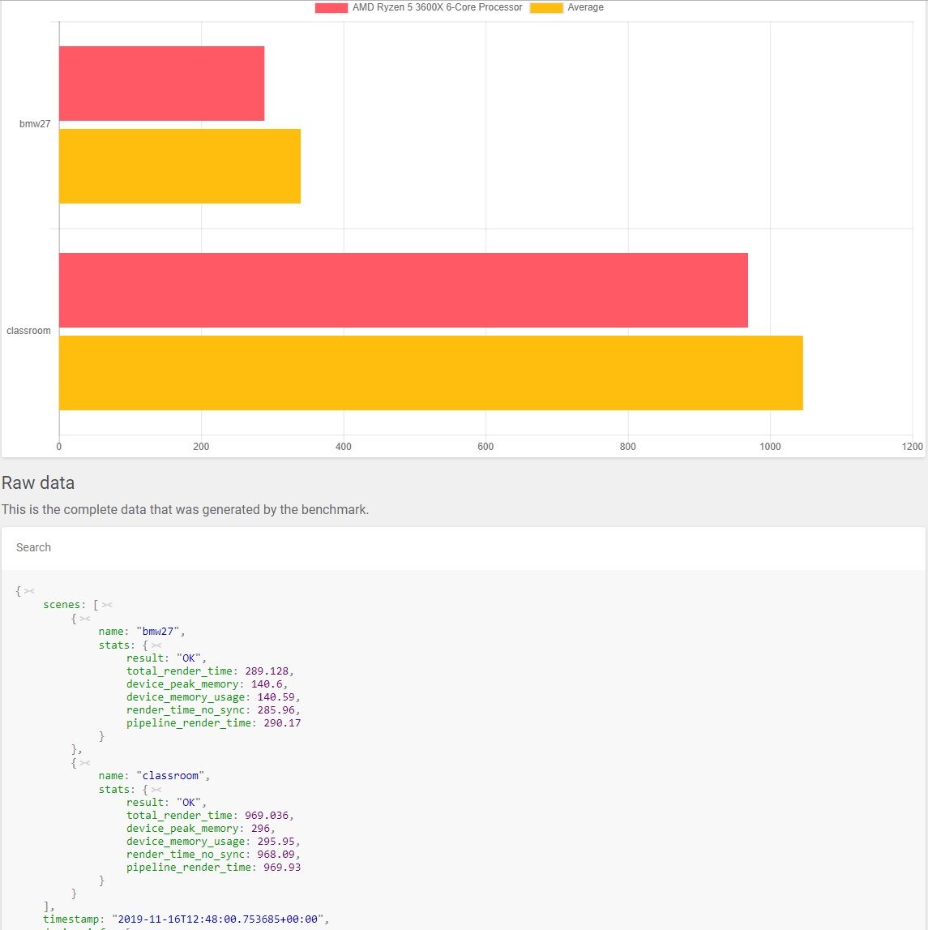928x930 pixels.
Task: Toggle AMD Ryzen 5 3600X legend swatch
Action: tap(331, 8)
